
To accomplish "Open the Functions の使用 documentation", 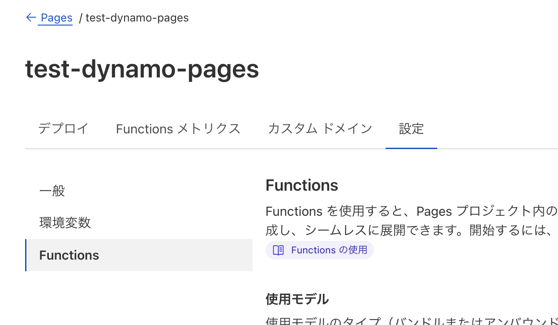I will click(x=319, y=250).
